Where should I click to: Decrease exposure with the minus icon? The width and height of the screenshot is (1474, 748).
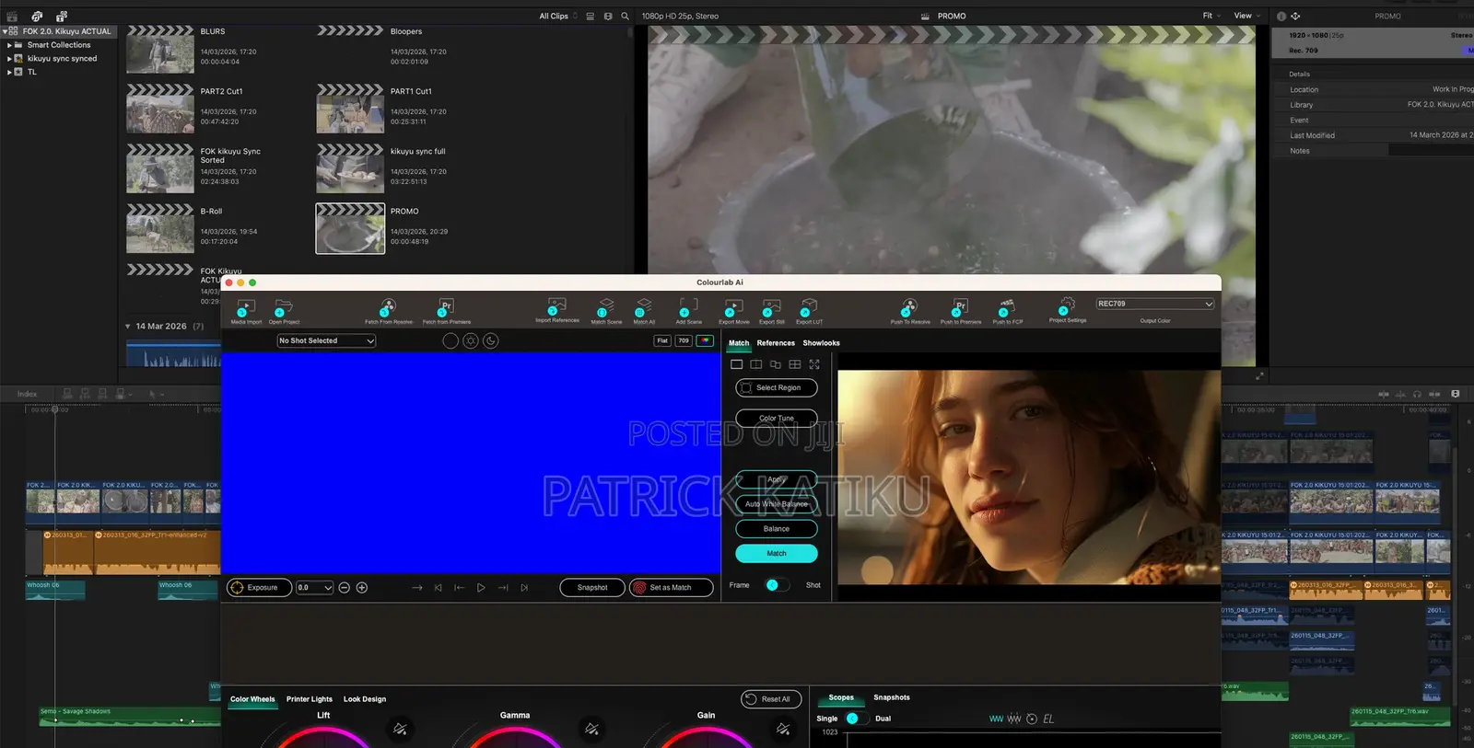344,587
